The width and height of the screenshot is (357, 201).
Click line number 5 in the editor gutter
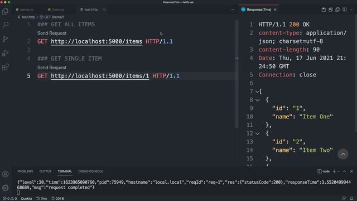(x=28, y=76)
